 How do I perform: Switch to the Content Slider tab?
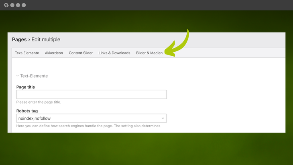click(81, 53)
